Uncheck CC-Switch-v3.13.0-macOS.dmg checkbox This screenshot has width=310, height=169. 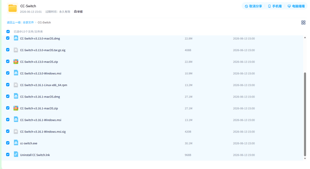coord(8,38)
